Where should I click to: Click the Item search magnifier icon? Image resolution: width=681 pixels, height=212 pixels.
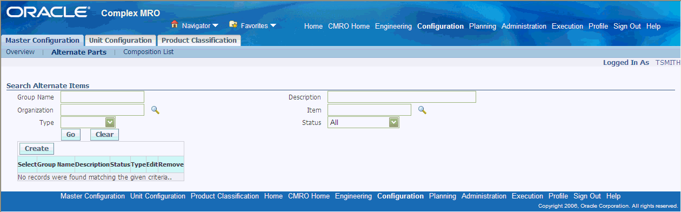tap(422, 110)
